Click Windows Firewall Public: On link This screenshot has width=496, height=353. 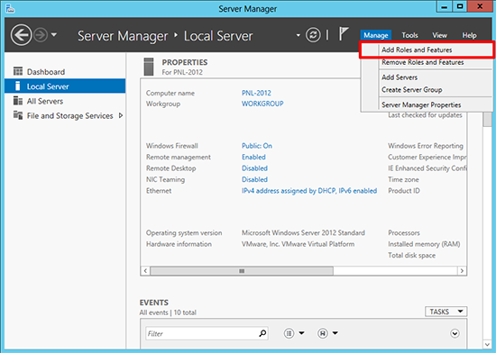point(257,146)
